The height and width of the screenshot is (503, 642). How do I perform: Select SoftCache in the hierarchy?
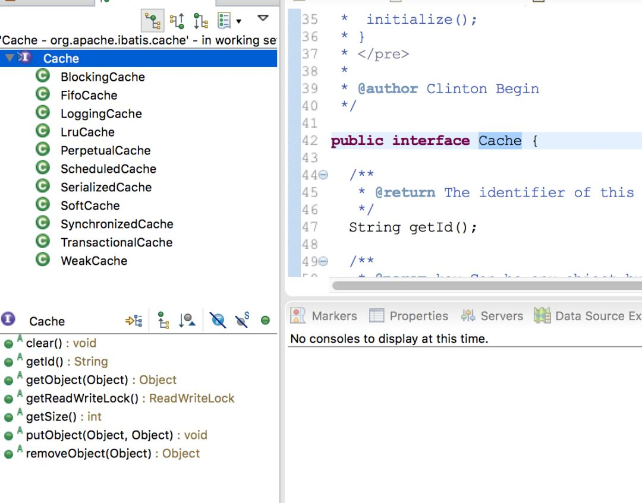tap(90, 205)
